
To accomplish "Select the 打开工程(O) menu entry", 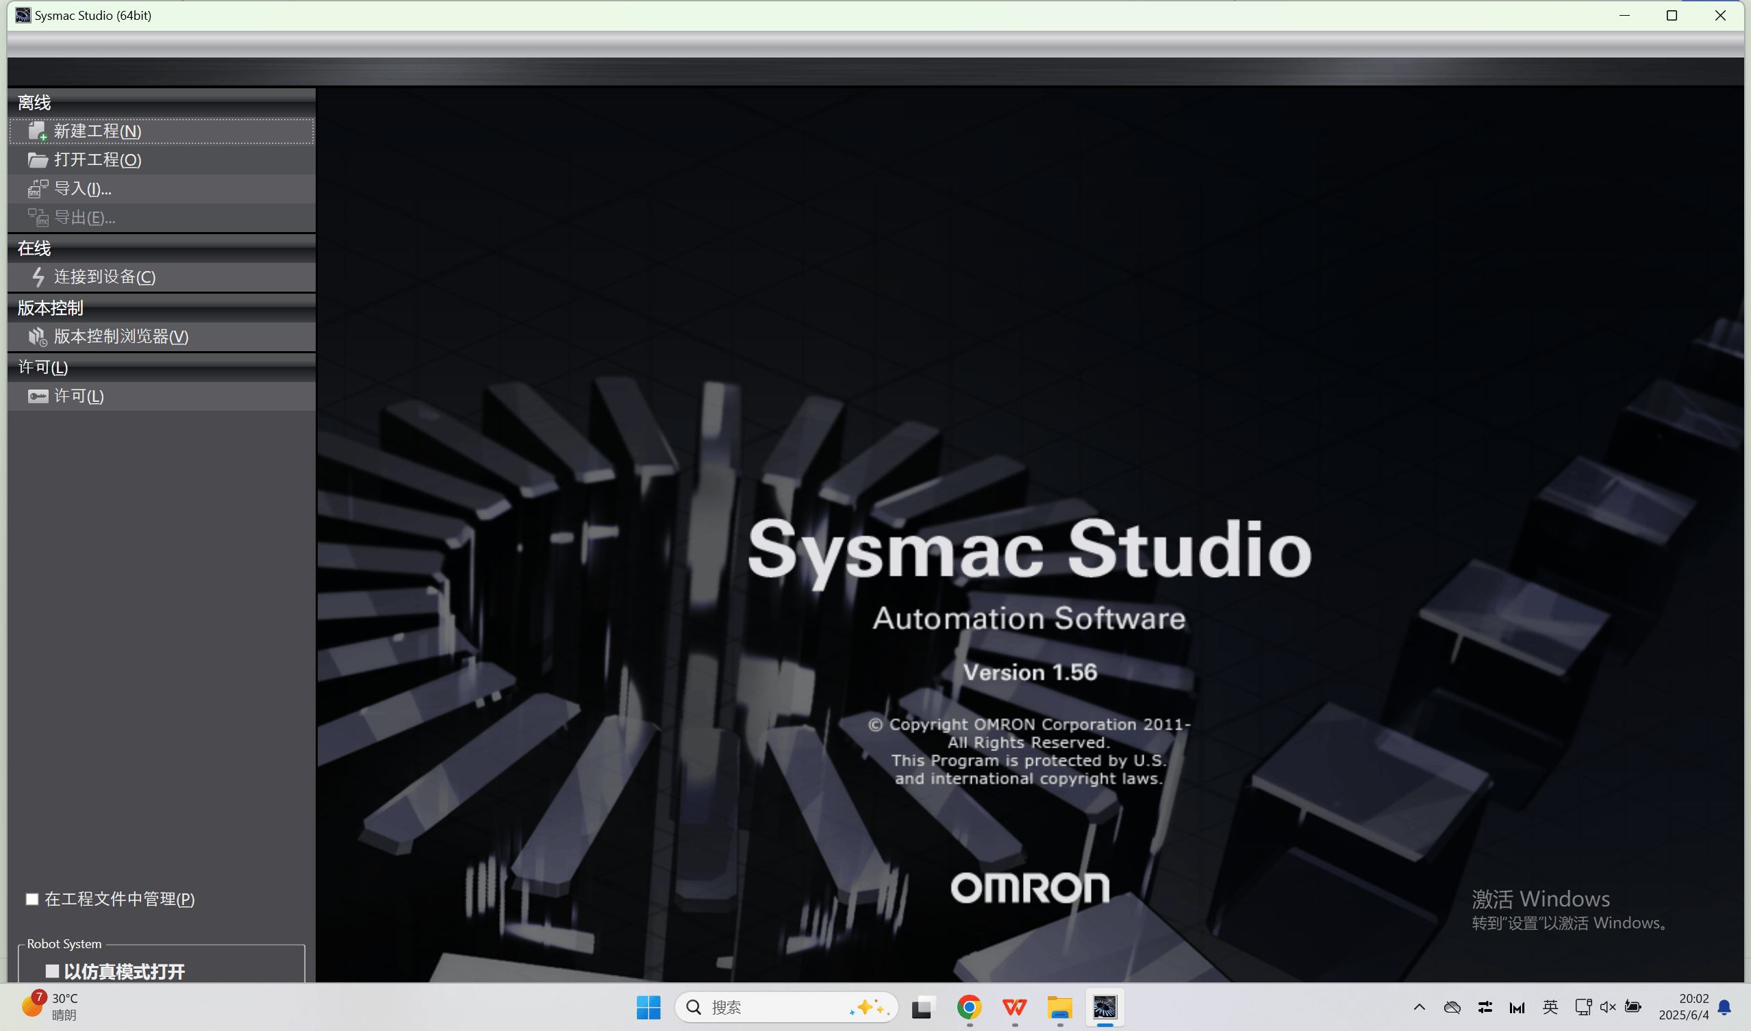I will (x=98, y=160).
